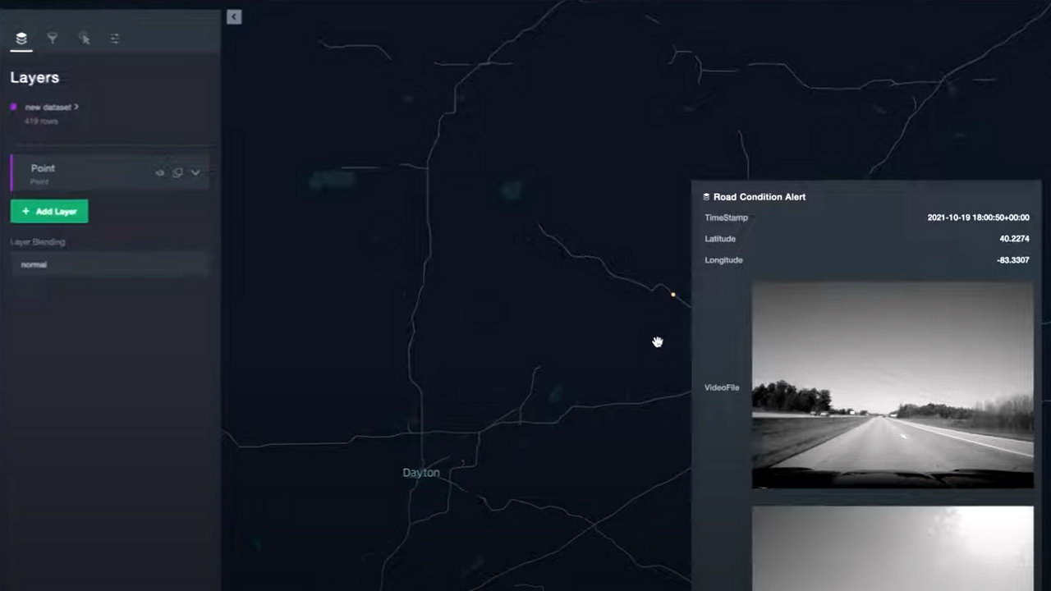
Task: Click the purple dataset color indicator
Action: click(x=12, y=107)
